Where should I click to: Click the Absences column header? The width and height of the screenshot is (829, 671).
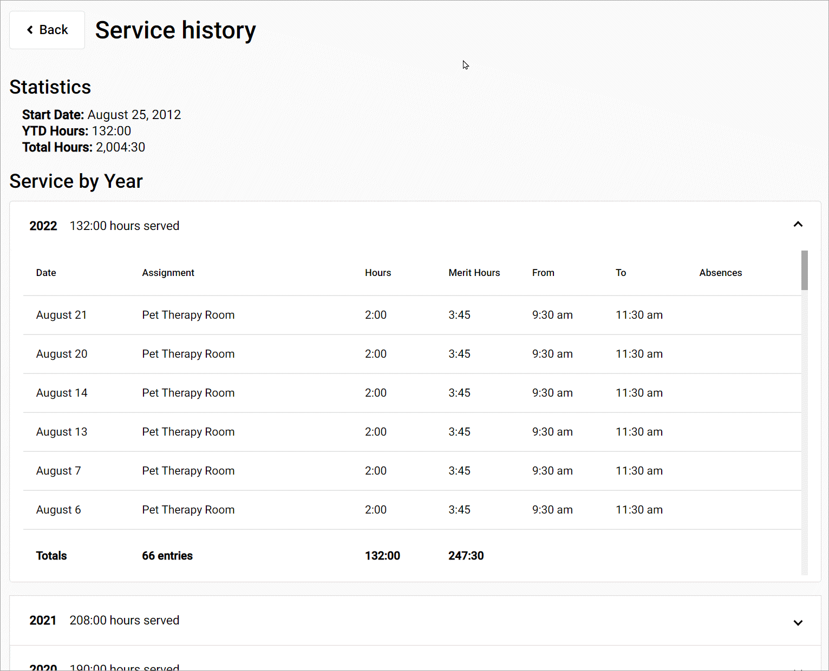(720, 273)
